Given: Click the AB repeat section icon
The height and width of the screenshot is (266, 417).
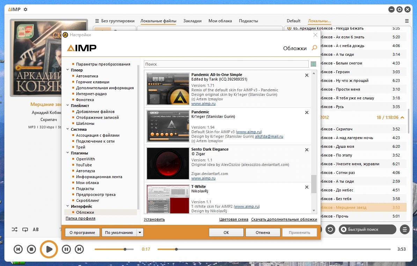Looking at the screenshot, I should point(36,229).
